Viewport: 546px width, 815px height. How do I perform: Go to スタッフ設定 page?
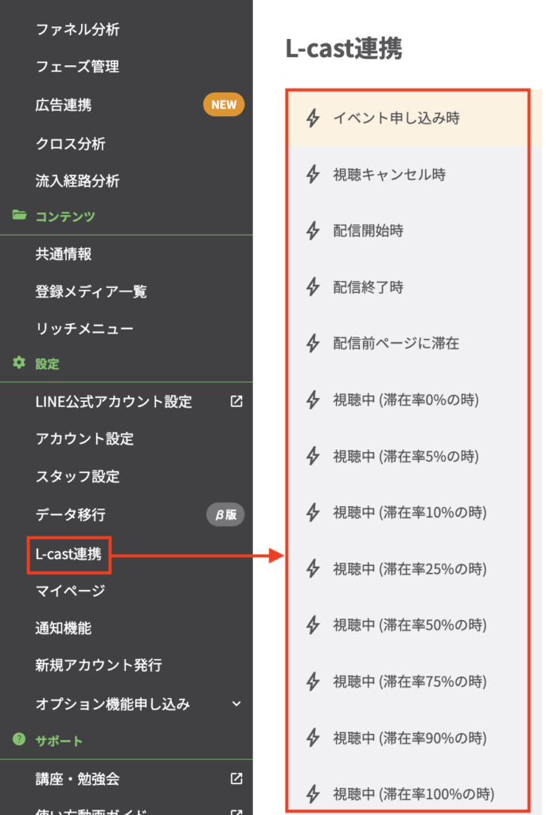(77, 477)
